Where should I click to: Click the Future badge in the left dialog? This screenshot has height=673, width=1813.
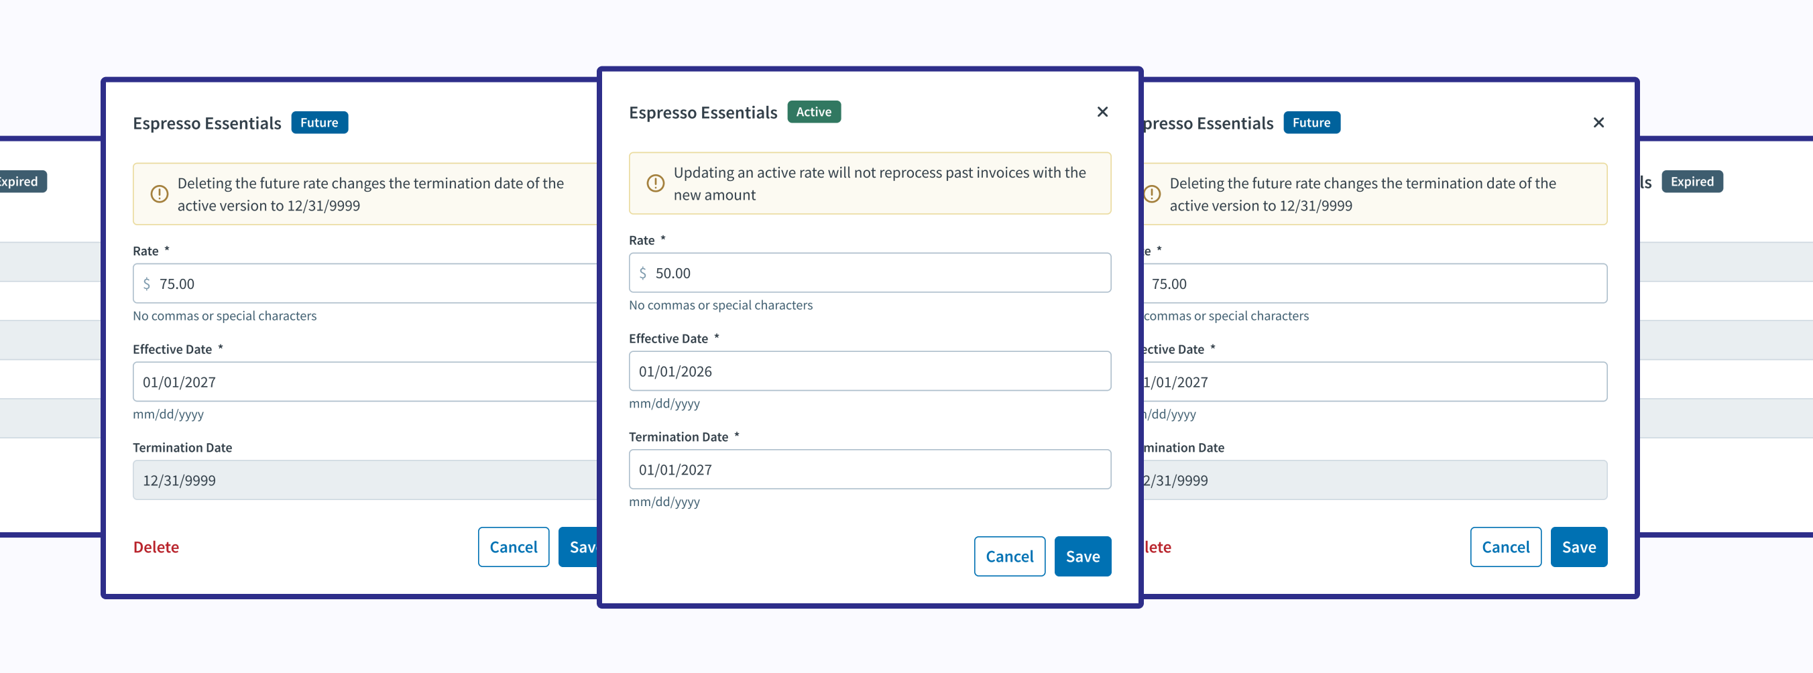click(319, 123)
